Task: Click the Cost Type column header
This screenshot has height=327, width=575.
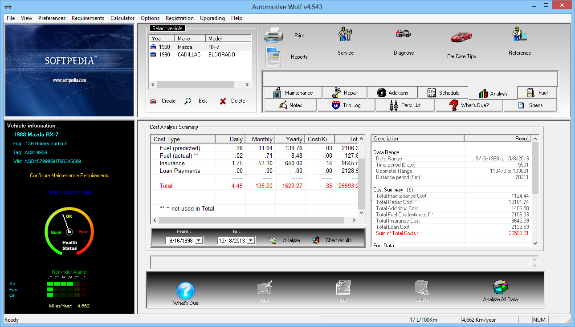Action: coord(183,139)
